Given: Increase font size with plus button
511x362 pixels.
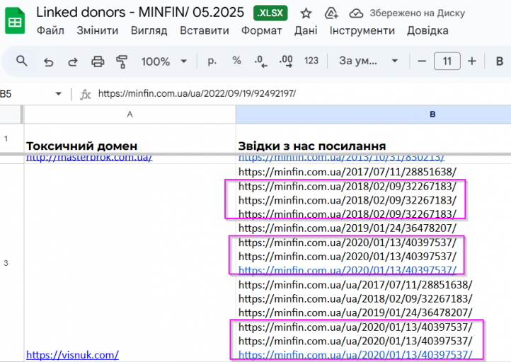Looking at the screenshot, I should click(472, 62).
